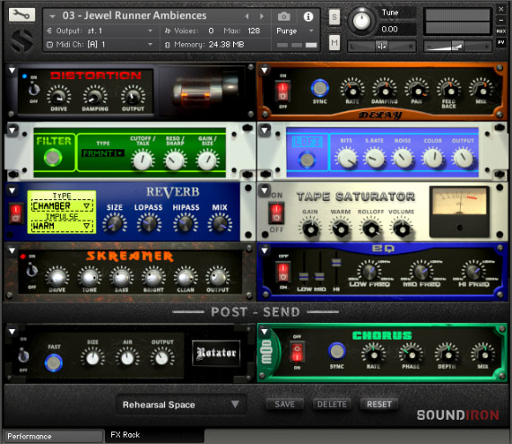Screen dimensions: 512x444
Task: Toggle the Delay red power switch
Action: (x=282, y=91)
